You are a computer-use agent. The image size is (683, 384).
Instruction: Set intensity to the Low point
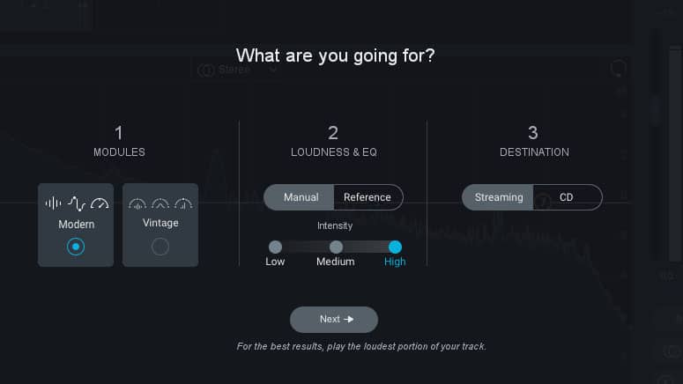pyautogui.click(x=275, y=247)
